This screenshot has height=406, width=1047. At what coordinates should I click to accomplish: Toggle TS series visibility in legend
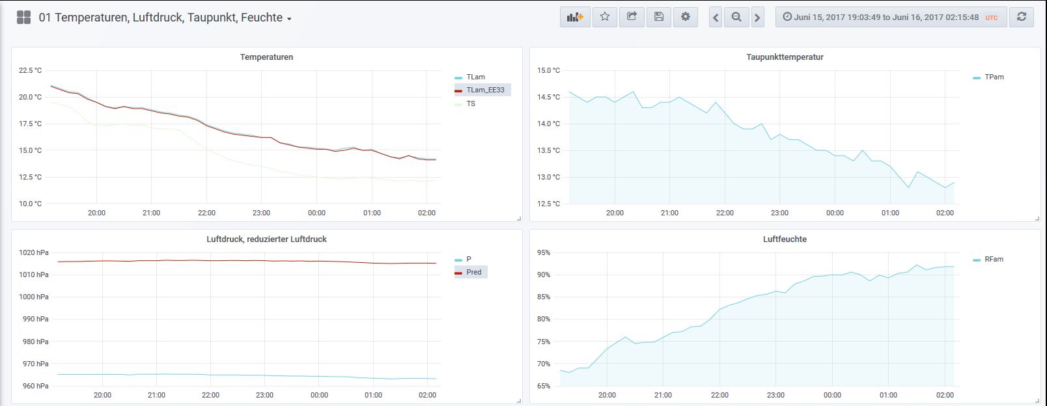point(470,103)
